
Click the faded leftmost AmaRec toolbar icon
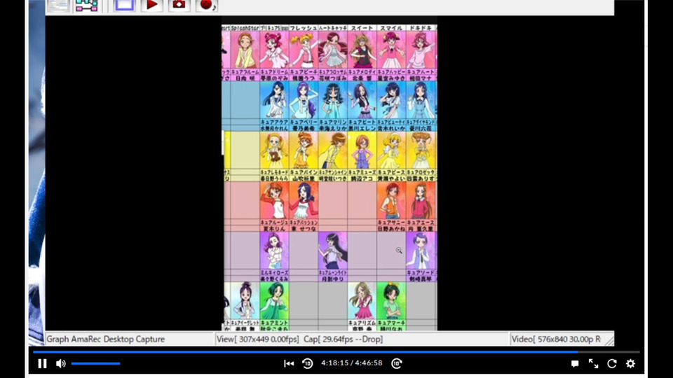tap(58, 5)
